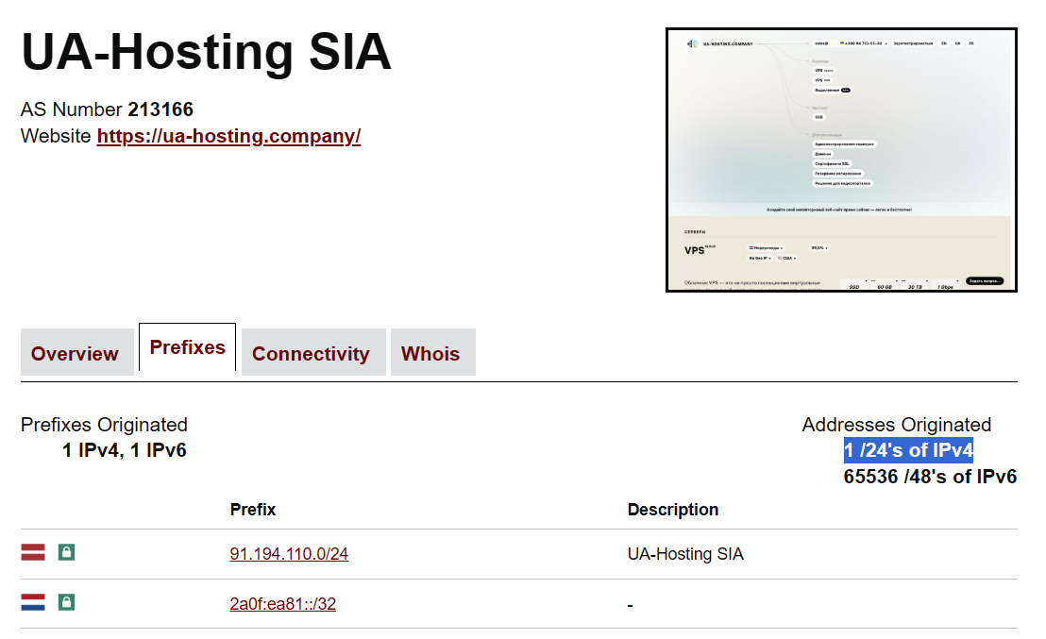
Task: Open IPv6 prefix link 2a0f:ea81::/32
Action: pyautogui.click(x=283, y=604)
